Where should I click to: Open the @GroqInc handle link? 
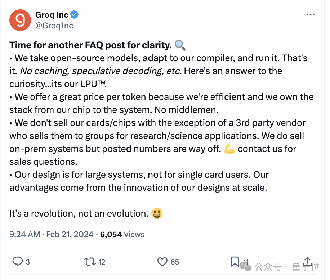54,26
